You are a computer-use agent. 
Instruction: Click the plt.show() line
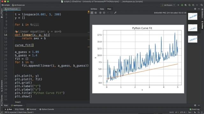pyautogui.click(x=23, y=96)
